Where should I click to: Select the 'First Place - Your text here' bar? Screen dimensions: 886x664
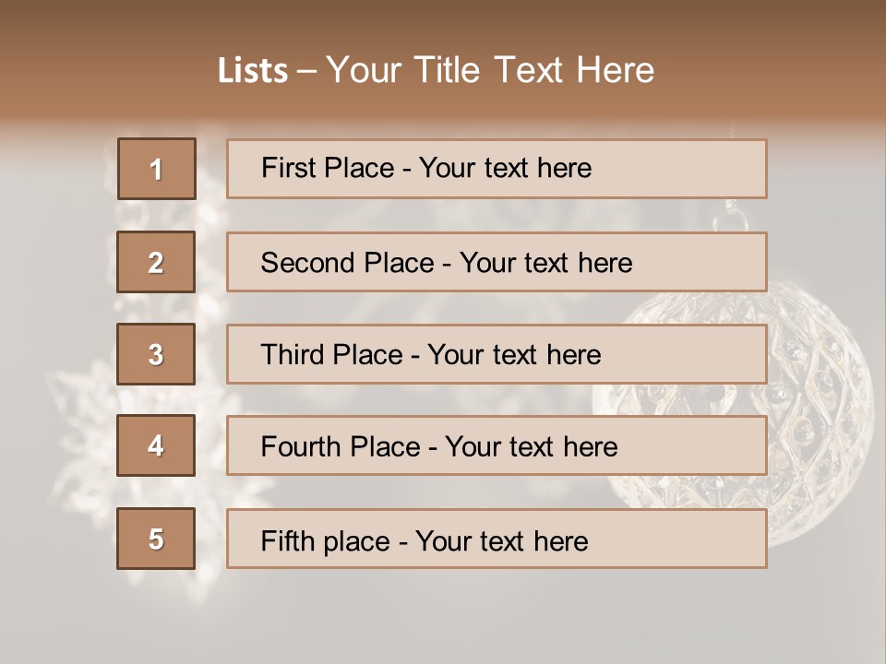[x=497, y=169]
